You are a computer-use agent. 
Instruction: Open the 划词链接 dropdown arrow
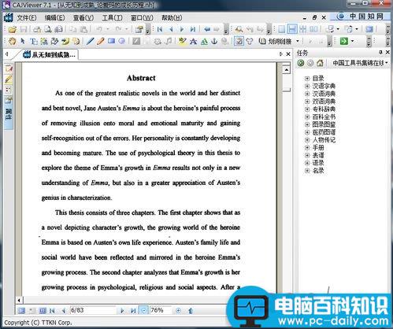click(x=298, y=41)
